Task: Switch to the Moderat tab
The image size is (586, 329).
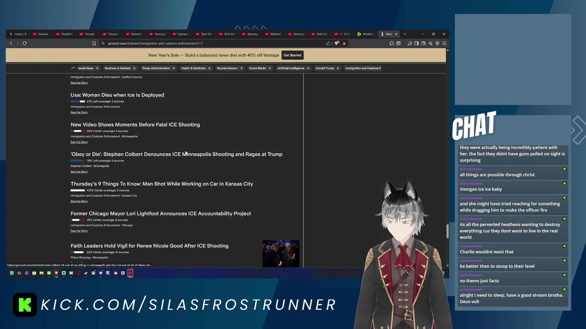Action: point(366,34)
